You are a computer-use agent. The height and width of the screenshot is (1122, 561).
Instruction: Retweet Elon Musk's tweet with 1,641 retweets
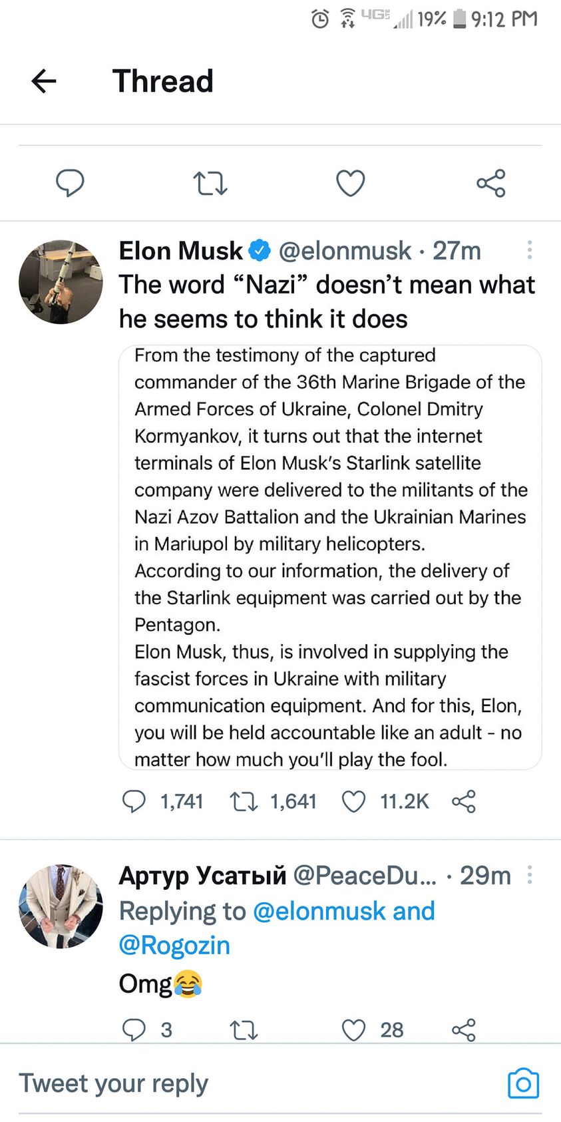(244, 801)
